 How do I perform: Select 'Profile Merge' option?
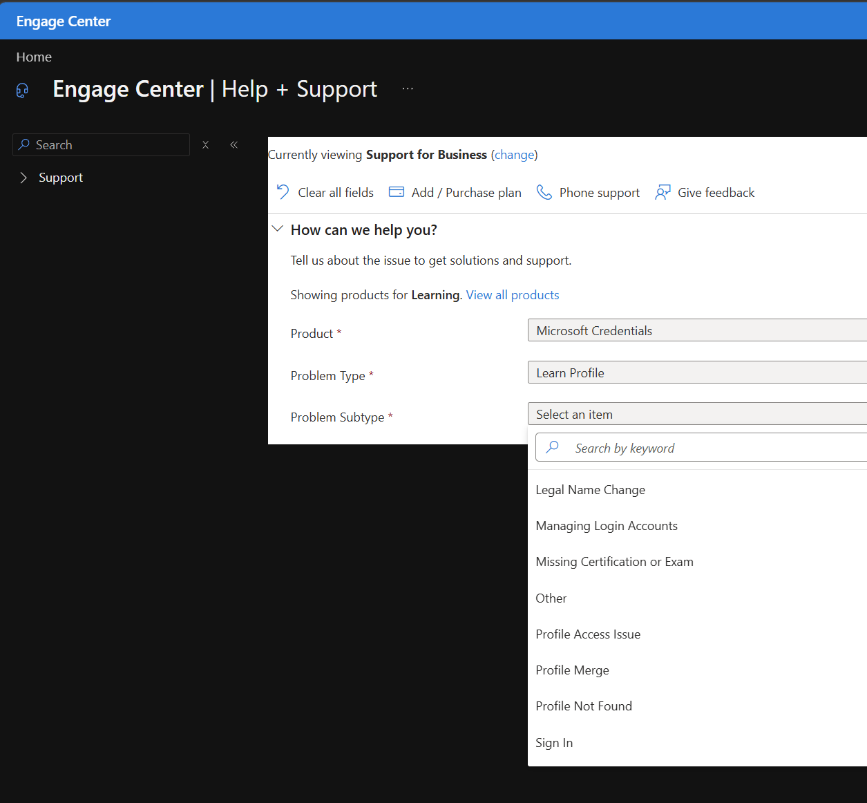pyautogui.click(x=697, y=670)
